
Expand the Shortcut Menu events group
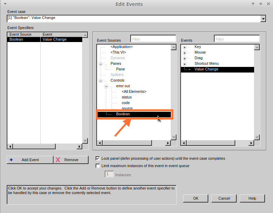pyautogui.click(x=184, y=64)
